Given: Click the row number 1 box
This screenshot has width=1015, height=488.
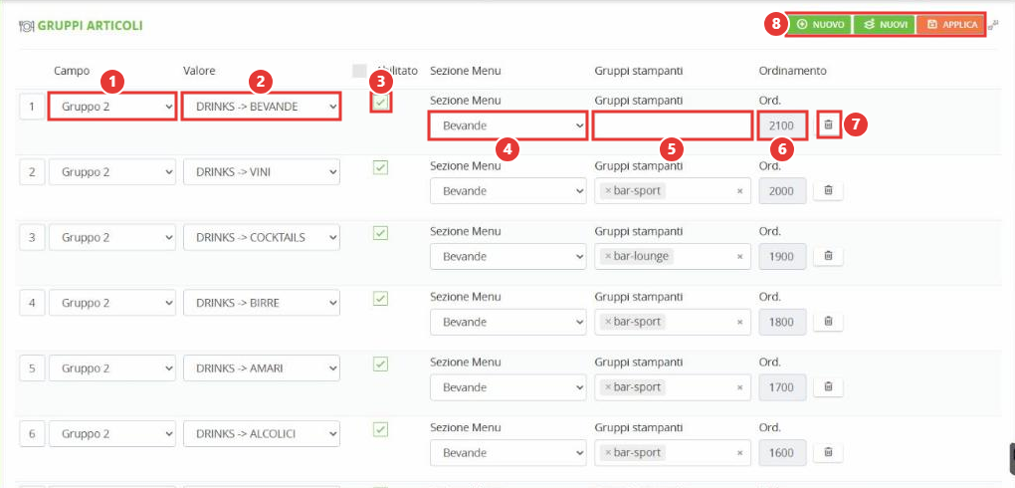Looking at the screenshot, I should tap(32, 107).
